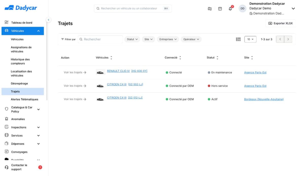This screenshot has height=176, width=305.
Task: Open the map icon in the header
Action: (x=210, y=9)
